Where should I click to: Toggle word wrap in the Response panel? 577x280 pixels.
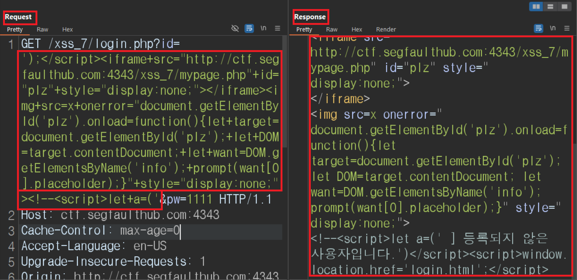pos(538,28)
